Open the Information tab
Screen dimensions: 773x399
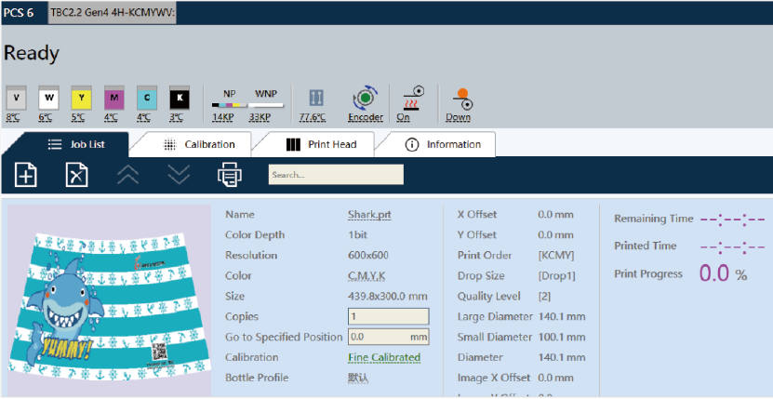click(444, 144)
